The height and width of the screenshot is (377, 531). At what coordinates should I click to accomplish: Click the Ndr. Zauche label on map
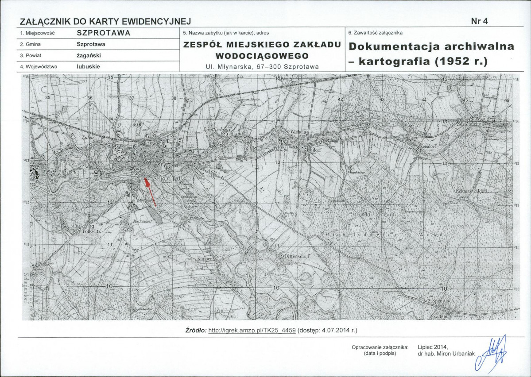470,123
